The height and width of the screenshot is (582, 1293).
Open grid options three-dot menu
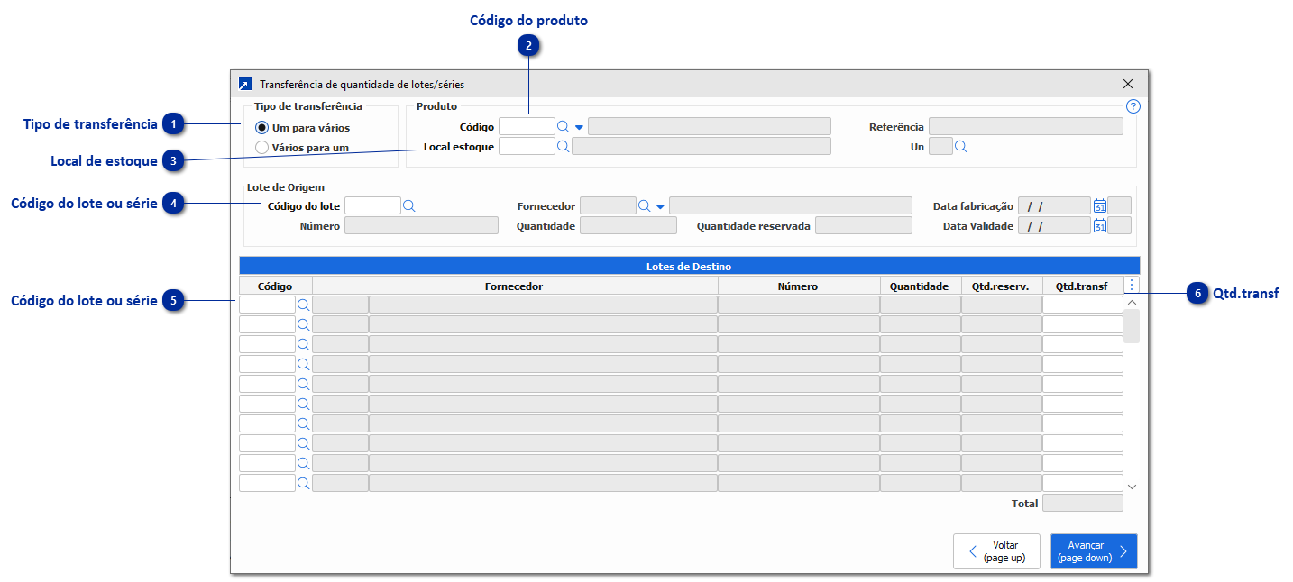pyautogui.click(x=1133, y=286)
